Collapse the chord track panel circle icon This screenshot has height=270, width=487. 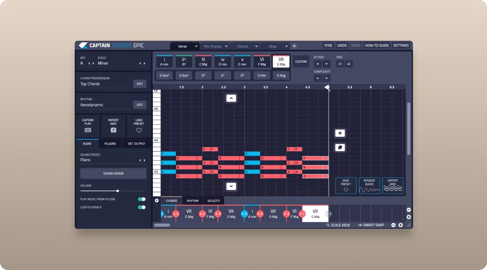[157, 201]
